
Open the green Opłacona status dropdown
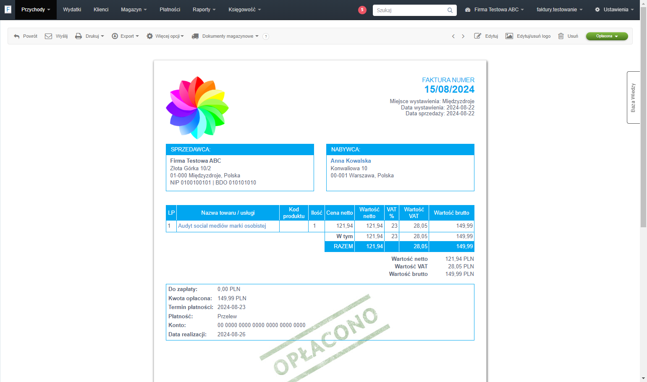607,36
